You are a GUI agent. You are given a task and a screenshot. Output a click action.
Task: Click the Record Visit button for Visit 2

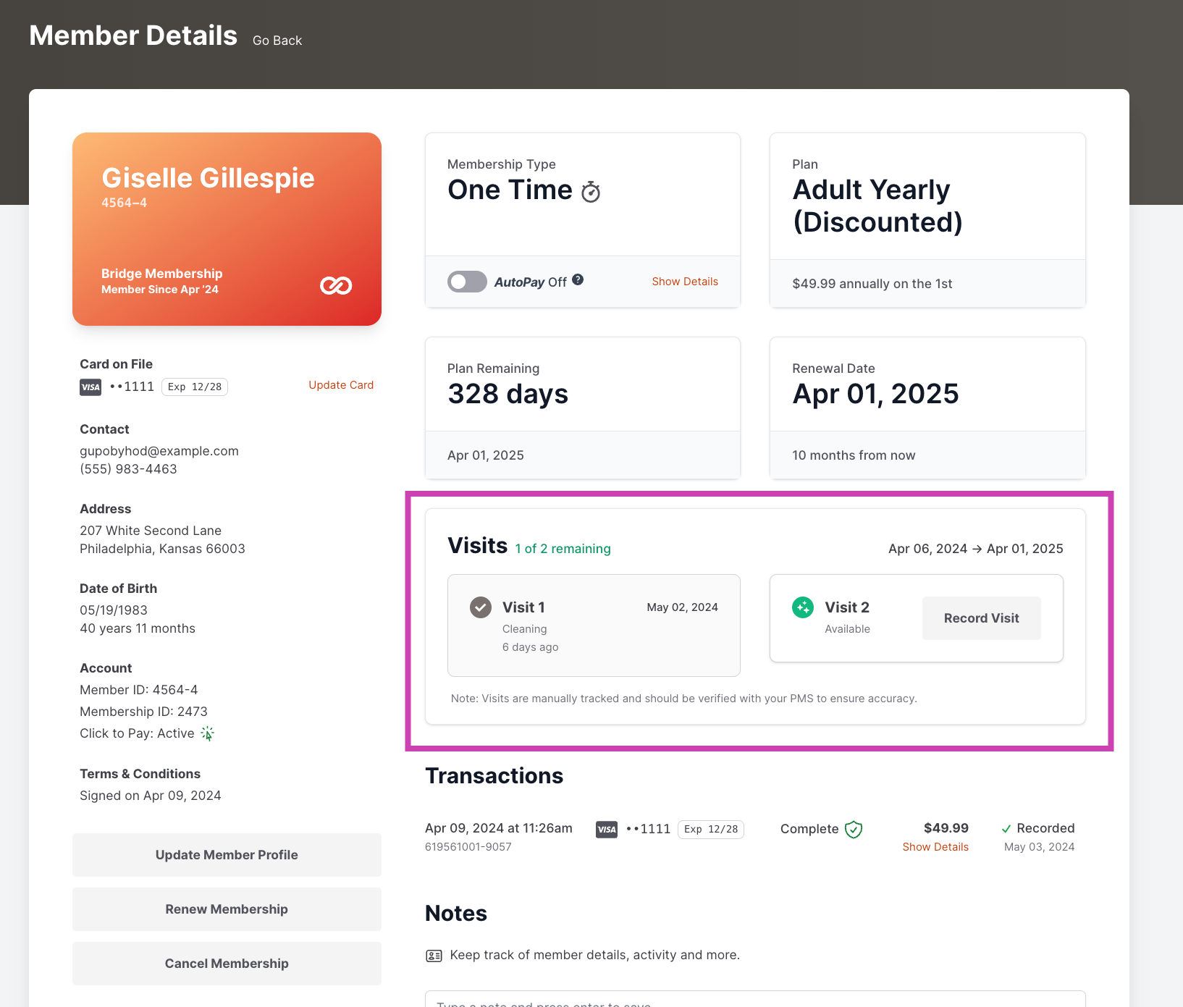pyautogui.click(x=982, y=618)
